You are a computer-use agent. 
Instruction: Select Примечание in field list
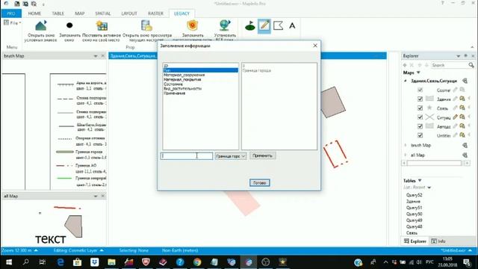click(x=174, y=93)
